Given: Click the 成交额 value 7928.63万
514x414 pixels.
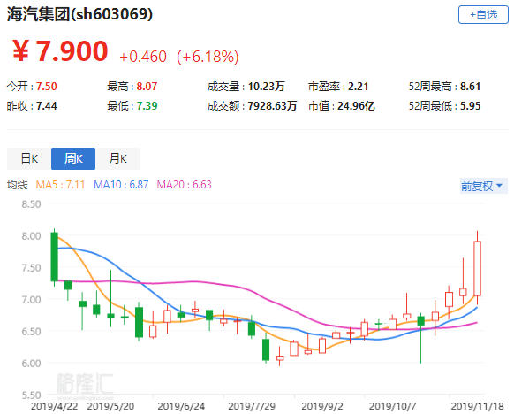Looking at the screenshot, I should (272, 106).
